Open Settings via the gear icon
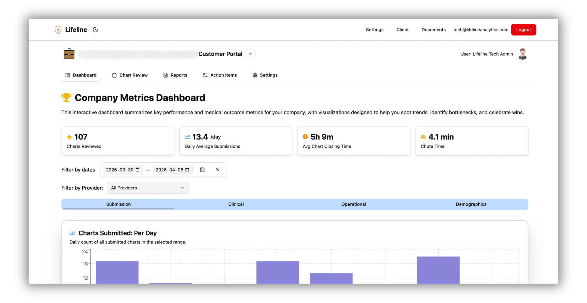587x303 pixels. 255,75
